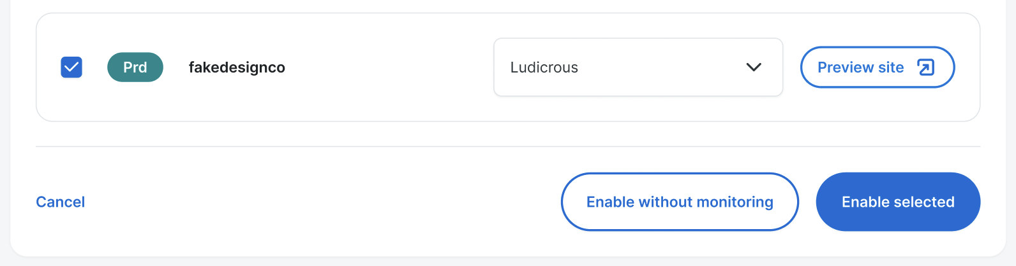Screen dimensions: 1016x266
Task: Click the external-link icon on Preview site
Action: click(925, 67)
